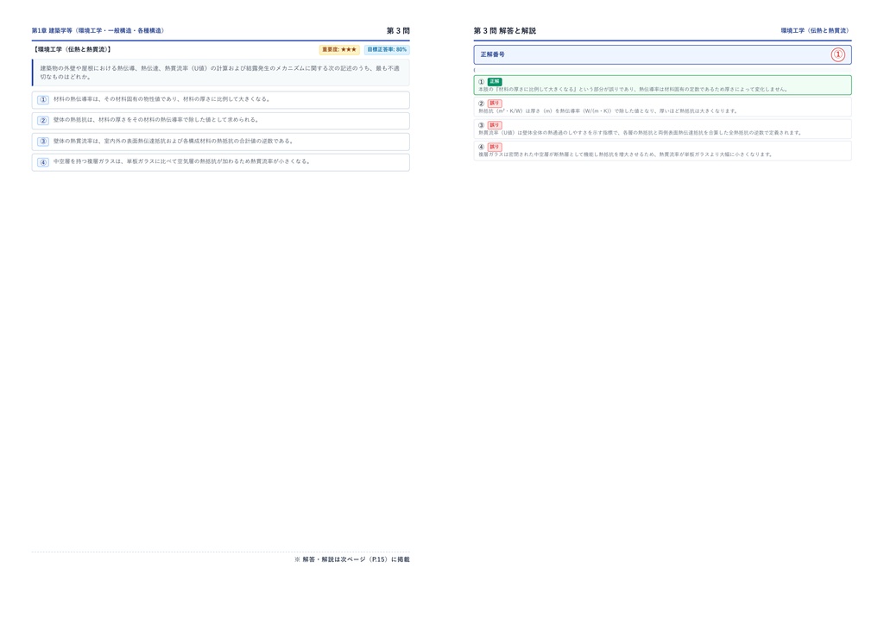The width and height of the screenshot is (884, 625).
Task: Select answer option ② about wall thermal resistance
Action: tap(220, 121)
